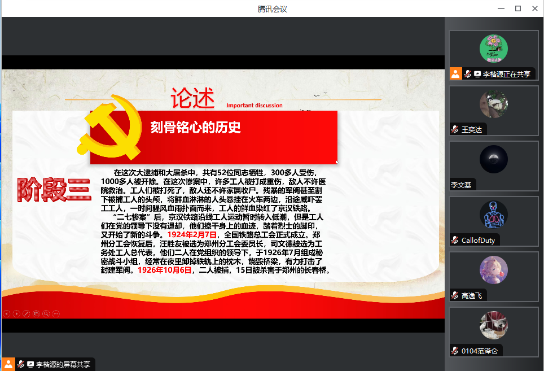Click the orange user icon at bottom-left corner
Screen dimensions: 544x371
coord(8,364)
